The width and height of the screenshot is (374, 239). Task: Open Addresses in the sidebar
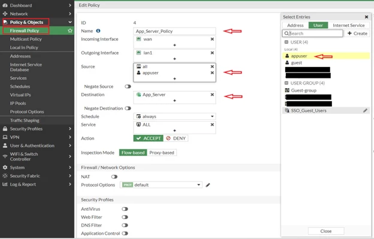(20, 56)
